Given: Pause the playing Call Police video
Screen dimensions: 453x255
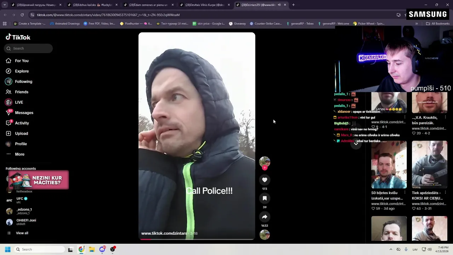Looking at the screenshot, I should pyautogui.click(x=197, y=136).
